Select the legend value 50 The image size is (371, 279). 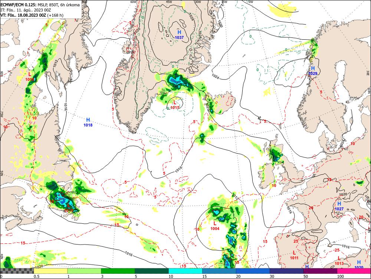pyautogui.click(x=305, y=276)
